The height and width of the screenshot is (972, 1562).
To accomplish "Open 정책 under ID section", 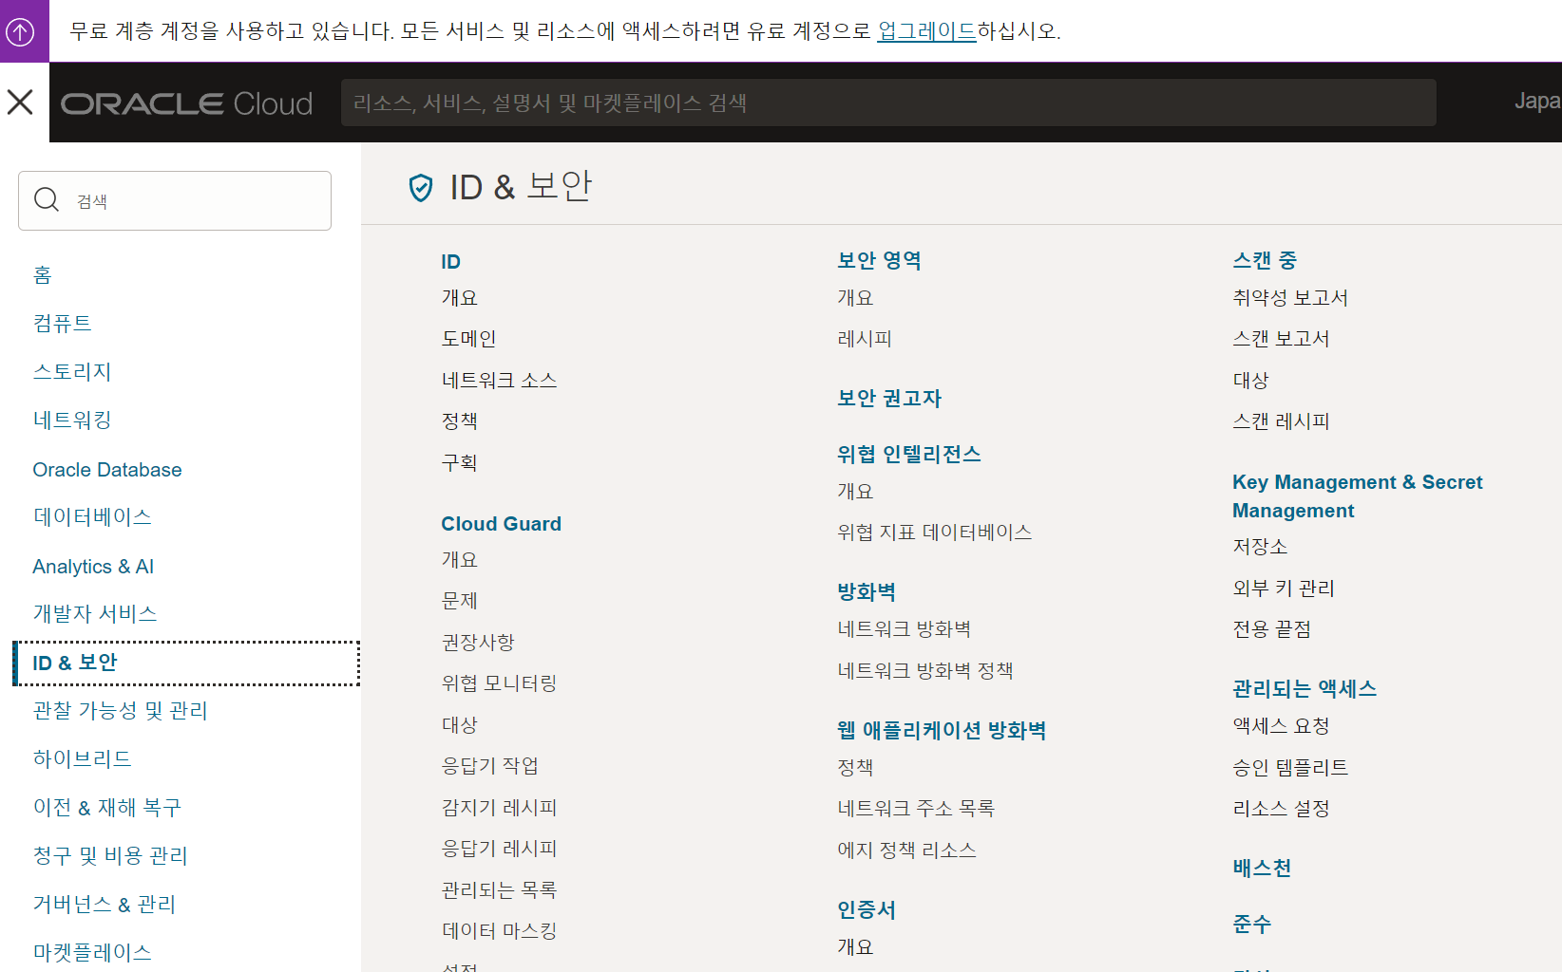I will pos(459,421).
